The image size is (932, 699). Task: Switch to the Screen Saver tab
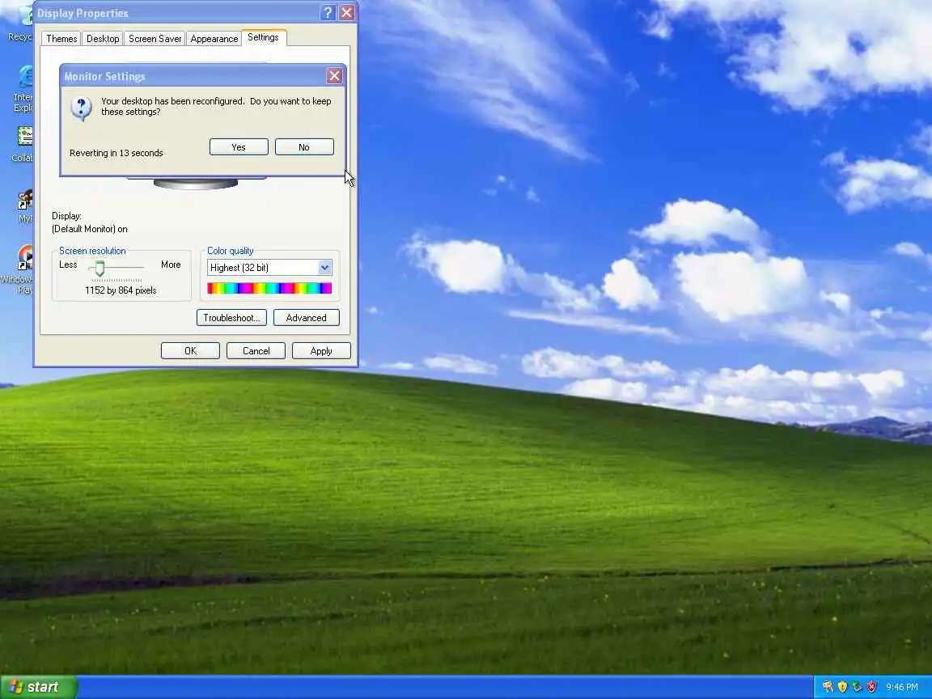tap(155, 39)
